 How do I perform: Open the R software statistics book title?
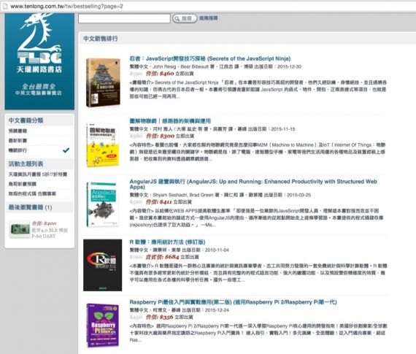point(167,242)
